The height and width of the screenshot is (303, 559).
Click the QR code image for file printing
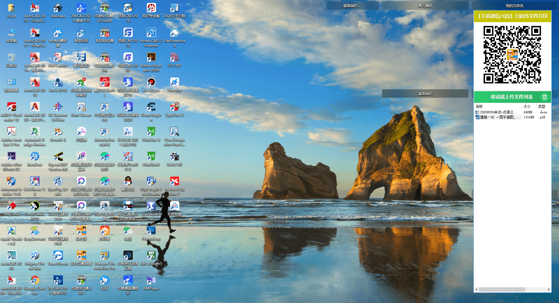[x=512, y=55]
